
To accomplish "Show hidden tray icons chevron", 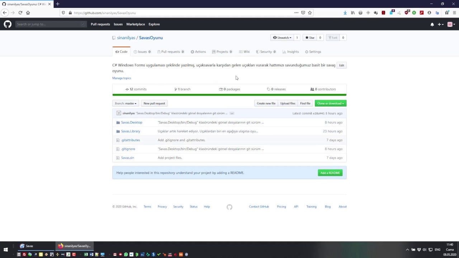I will pos(407,249).
